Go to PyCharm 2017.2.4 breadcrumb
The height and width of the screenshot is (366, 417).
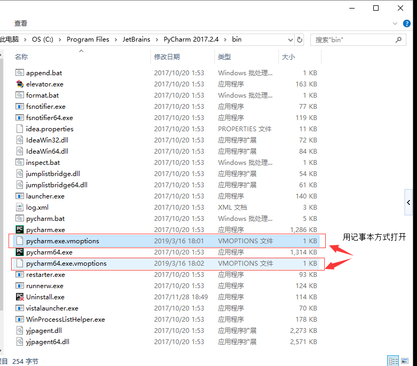pos(191,39)
